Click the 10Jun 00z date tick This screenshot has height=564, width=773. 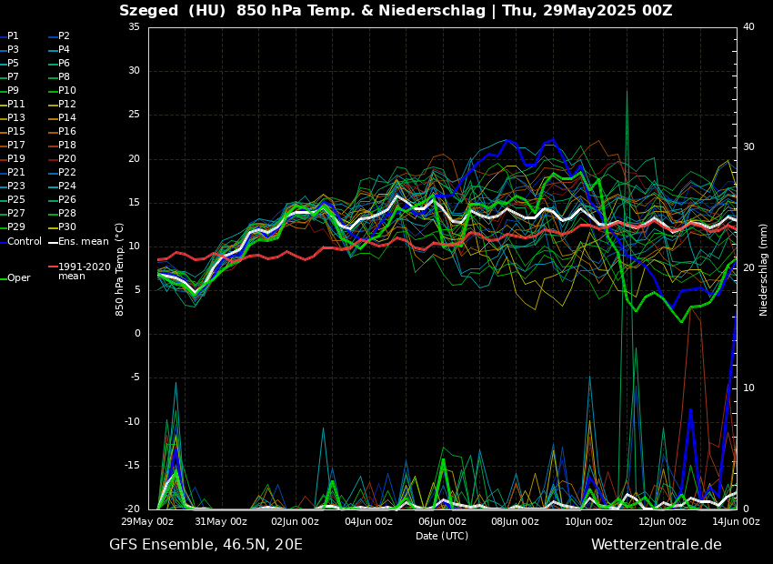[588, 521]
